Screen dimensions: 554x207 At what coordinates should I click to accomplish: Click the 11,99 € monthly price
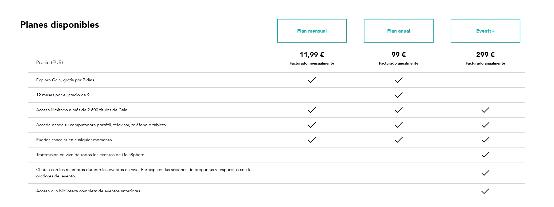coord(312,55)
